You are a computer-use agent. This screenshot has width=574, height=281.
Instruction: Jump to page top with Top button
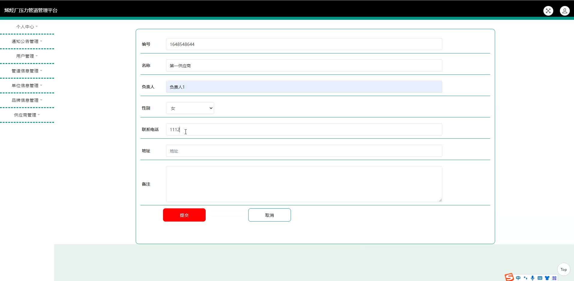point(564,269)
